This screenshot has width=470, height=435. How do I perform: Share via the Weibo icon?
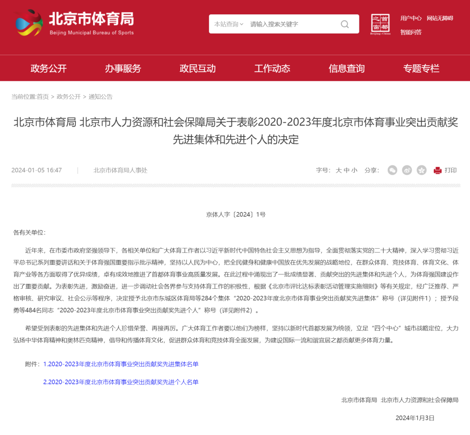(x=407, y=170)
